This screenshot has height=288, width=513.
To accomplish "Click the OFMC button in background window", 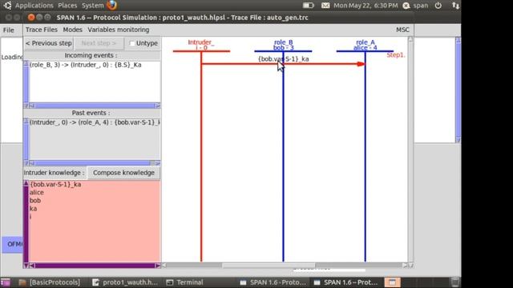I will coord(13,244).
